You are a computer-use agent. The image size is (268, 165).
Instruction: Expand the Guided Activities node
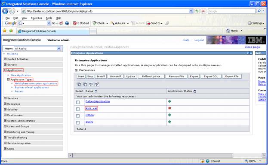[5, 59]
